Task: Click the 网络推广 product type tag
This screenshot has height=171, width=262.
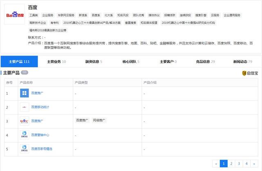Action: point(99,121)
